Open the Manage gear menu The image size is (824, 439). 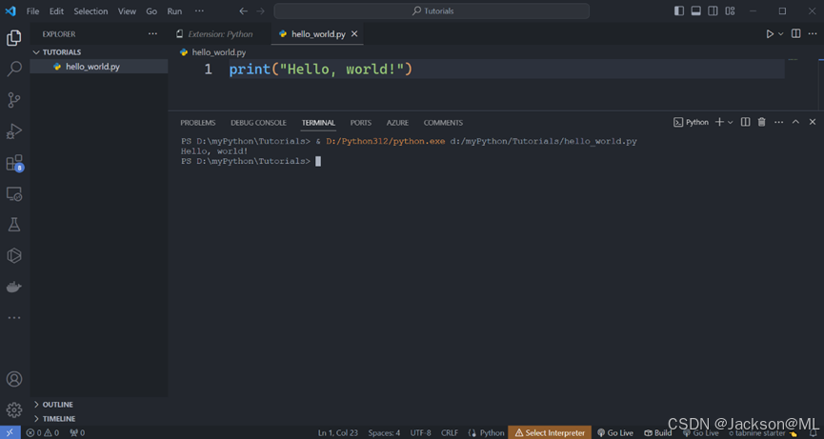click(x=14, y=409)
